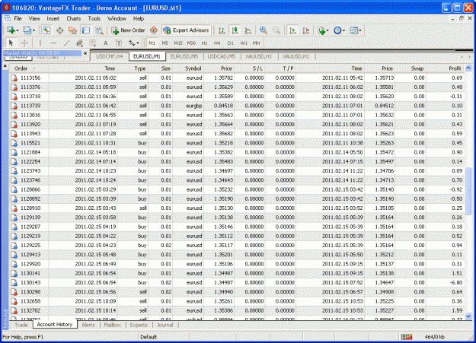The image size is (476, 343).
Task: Toggle the Expert Advisors button
Action: tap(186, 30)
